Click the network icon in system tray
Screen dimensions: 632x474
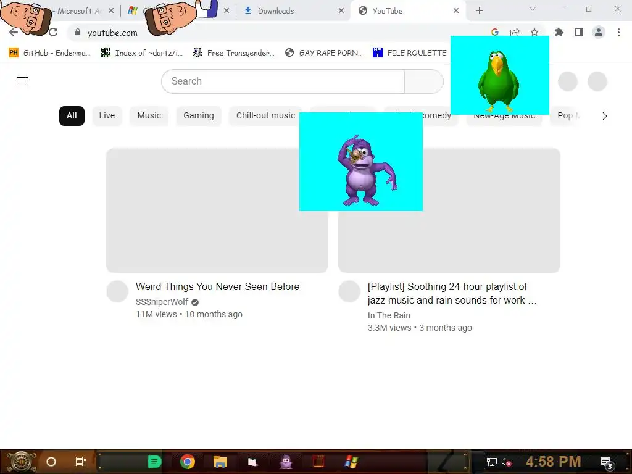pyautogui.click(x=491, y=462)
